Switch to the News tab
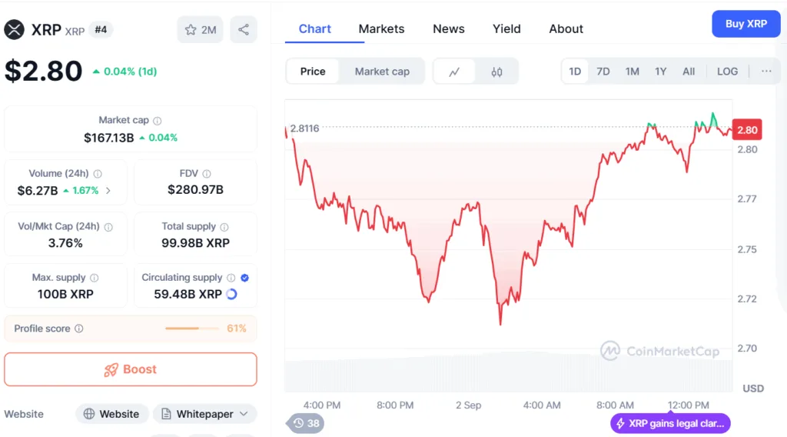The width and height of the screenshot is (787, 437). coord(448,29)
